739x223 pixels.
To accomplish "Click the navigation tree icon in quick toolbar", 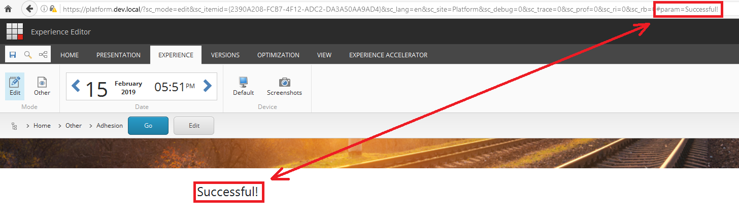I will point(43,55).
